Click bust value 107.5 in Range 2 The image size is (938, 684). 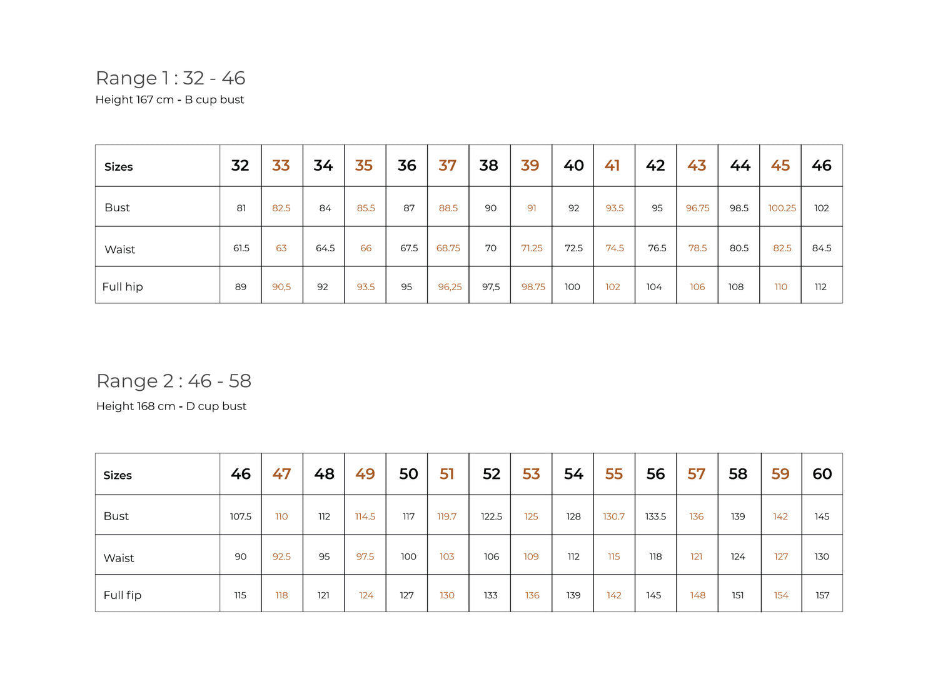(x=241, y=516)
